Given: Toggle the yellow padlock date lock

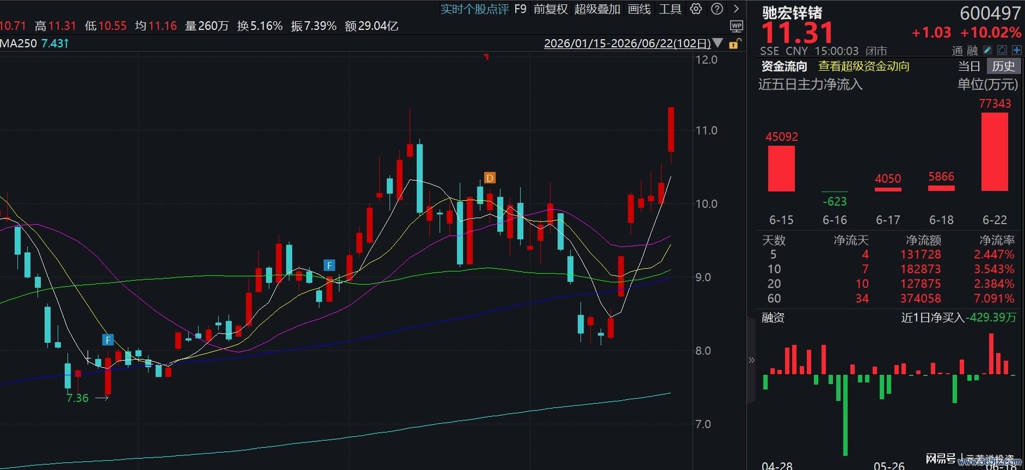Looking at the screenshot, I should (734, 44).
